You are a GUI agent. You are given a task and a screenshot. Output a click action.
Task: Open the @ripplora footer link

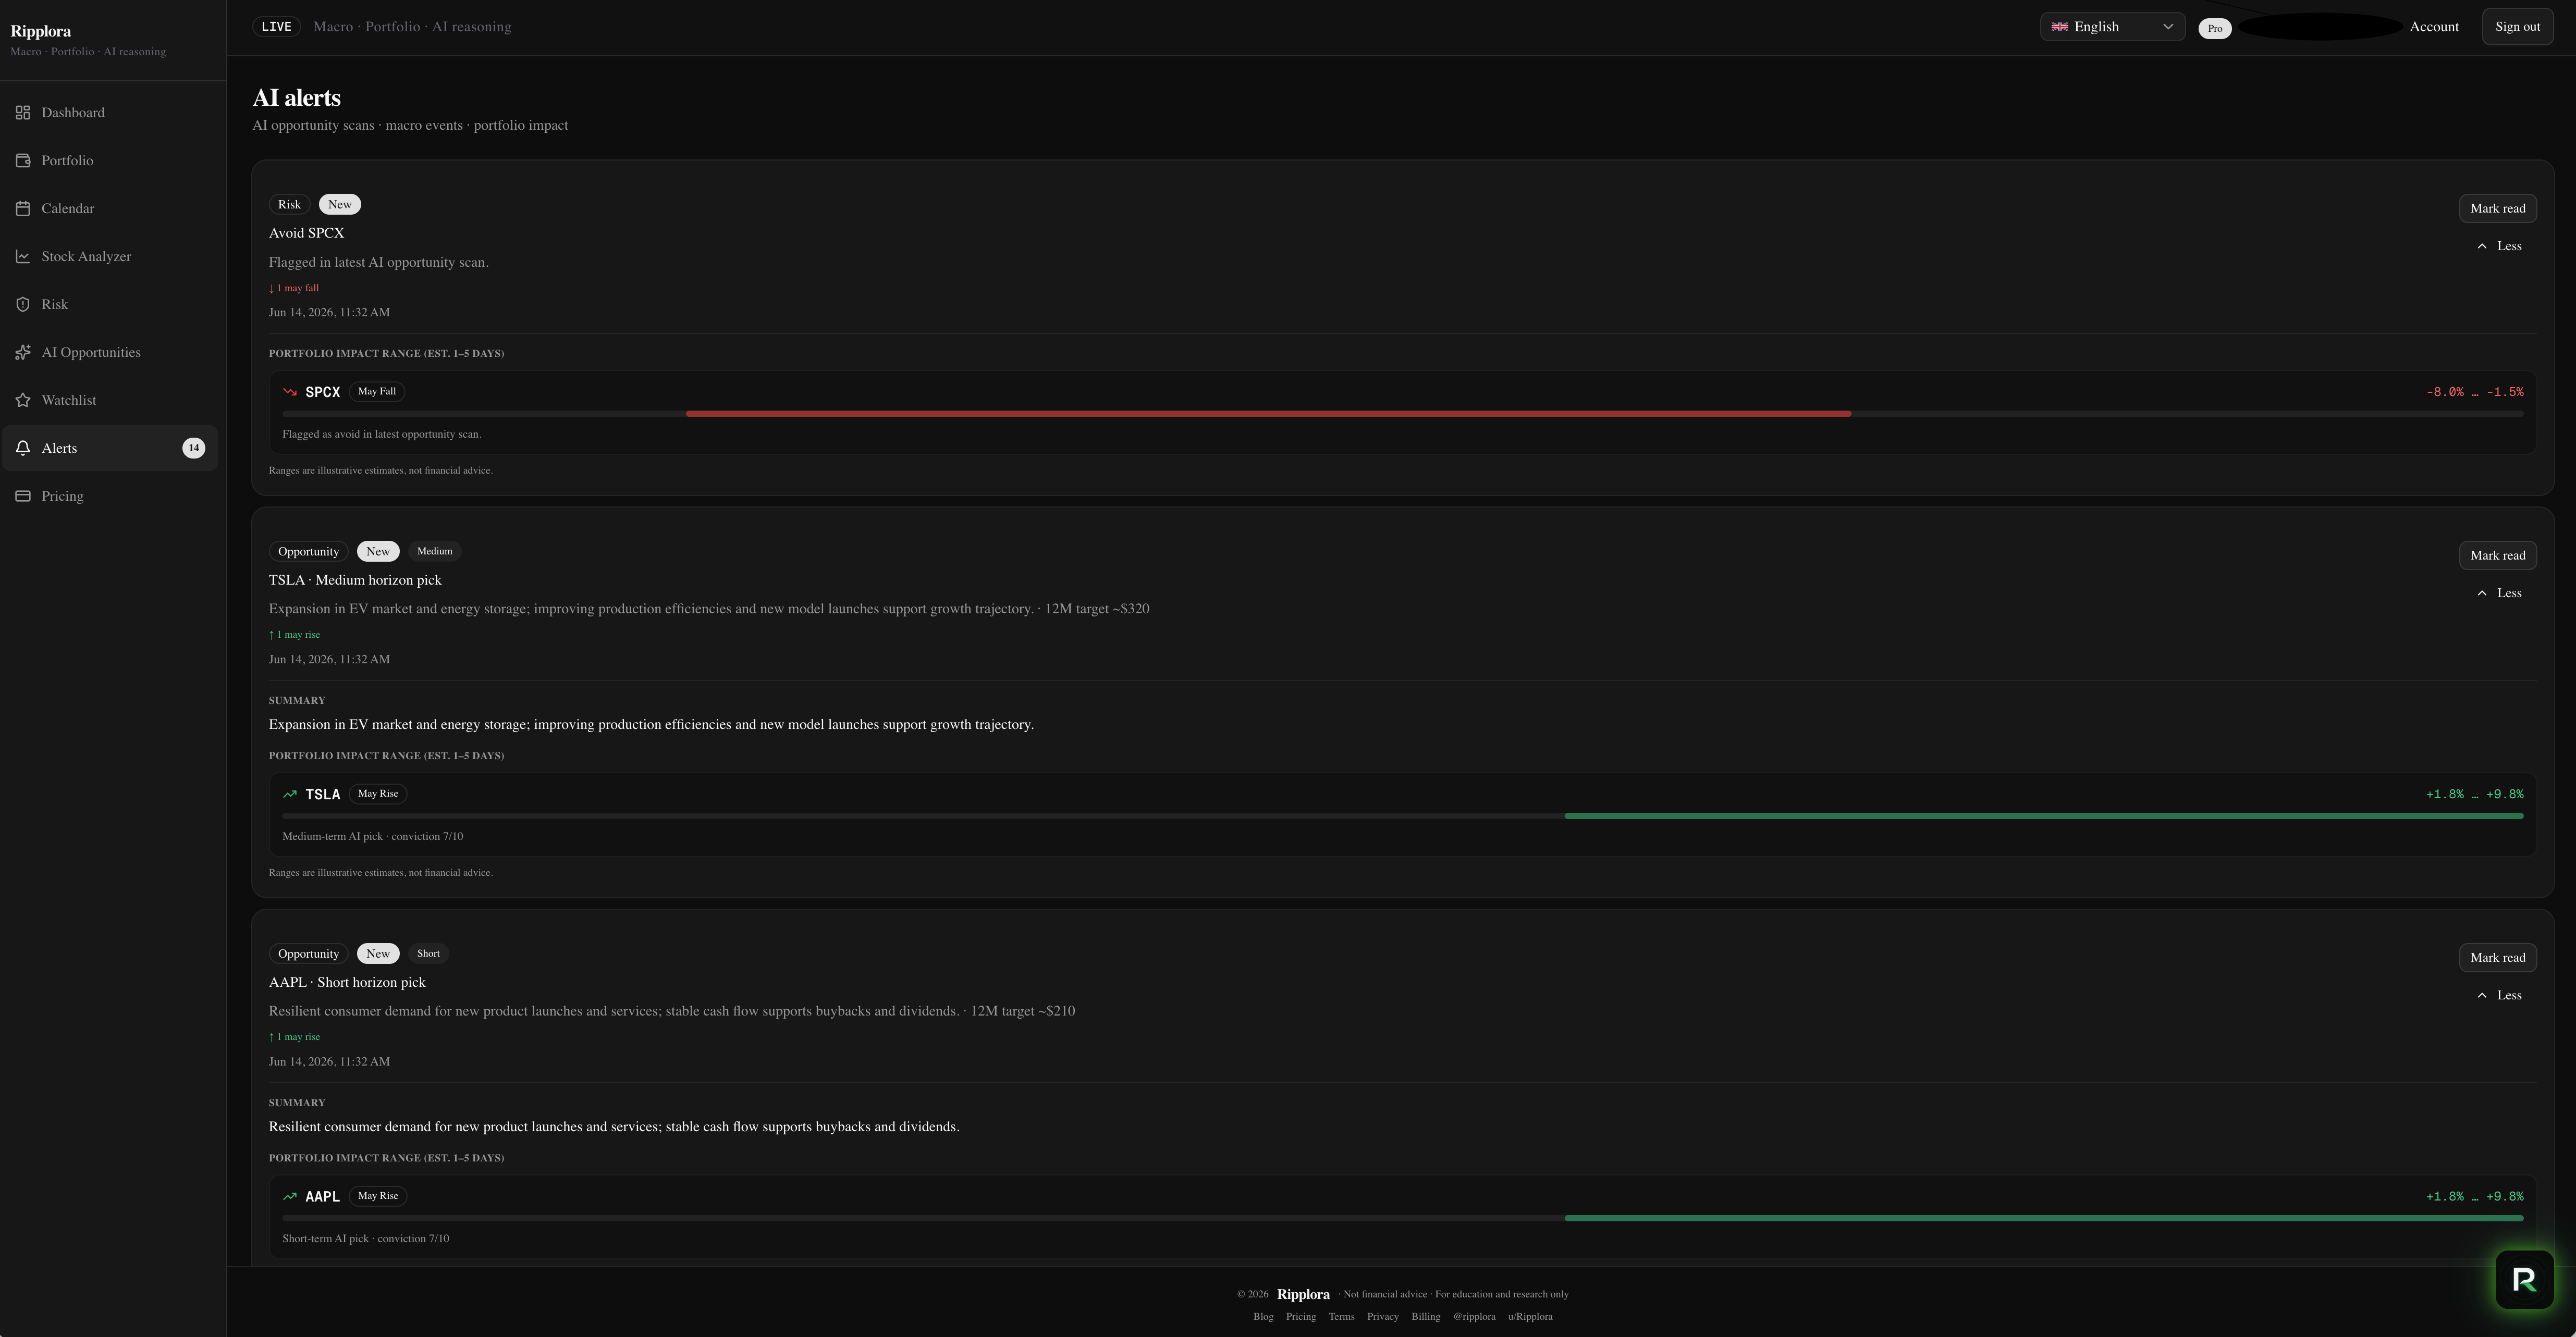(x=1475, y=1317)
